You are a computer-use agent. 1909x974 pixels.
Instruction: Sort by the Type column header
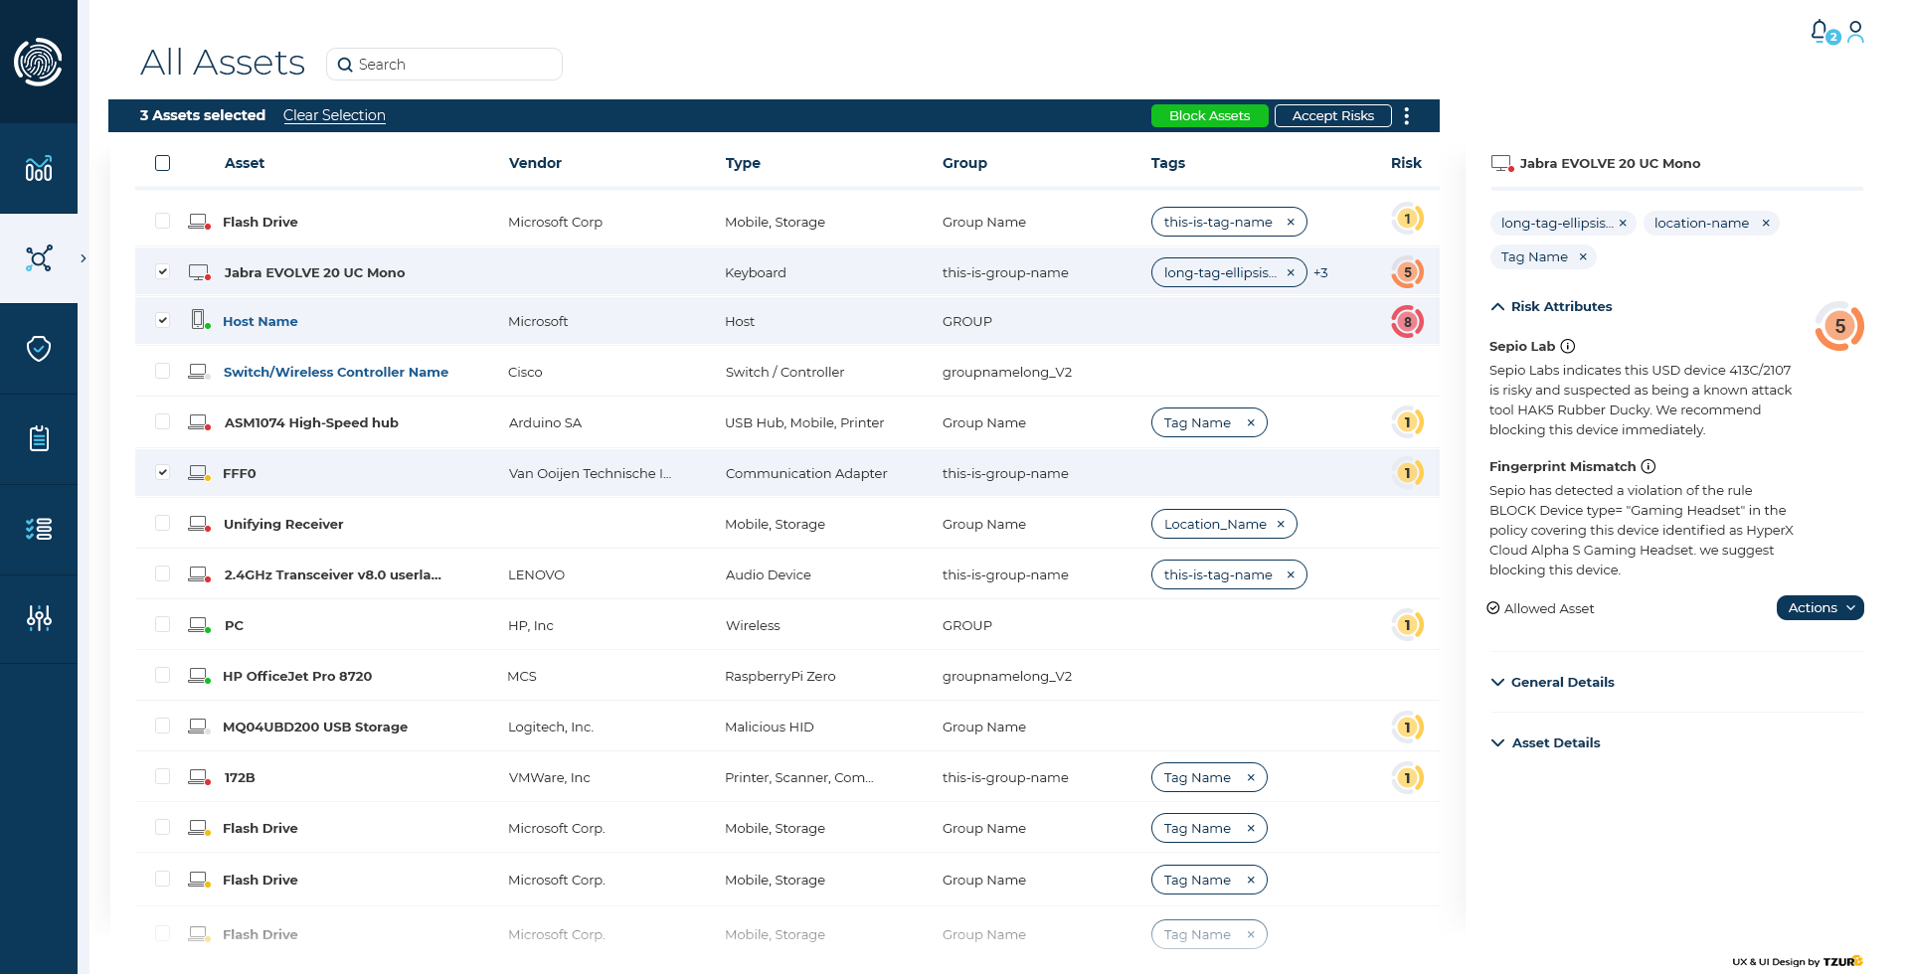pos(743,163)
